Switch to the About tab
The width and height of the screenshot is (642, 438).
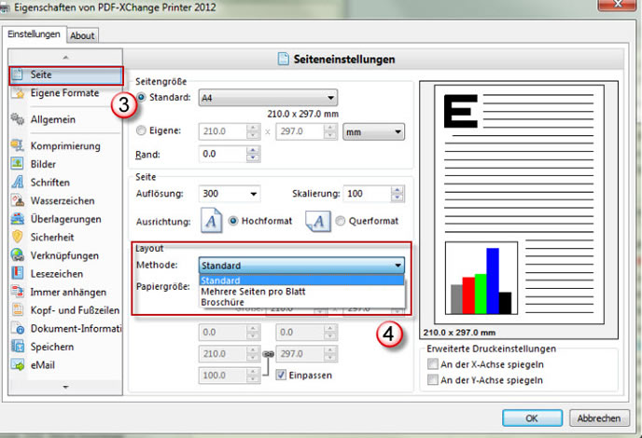(x=82, y=35)
